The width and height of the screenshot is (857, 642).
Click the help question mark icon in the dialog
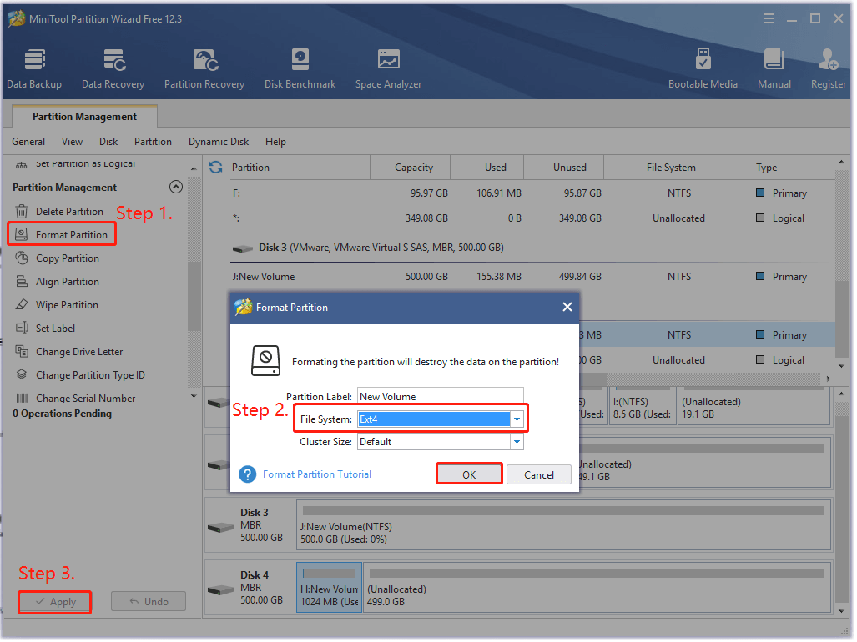point(248,475)
